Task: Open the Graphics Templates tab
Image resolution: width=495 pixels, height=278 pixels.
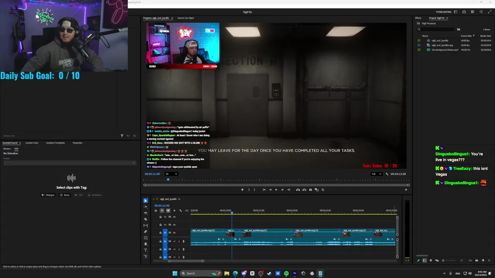Action: click(55, 143)
